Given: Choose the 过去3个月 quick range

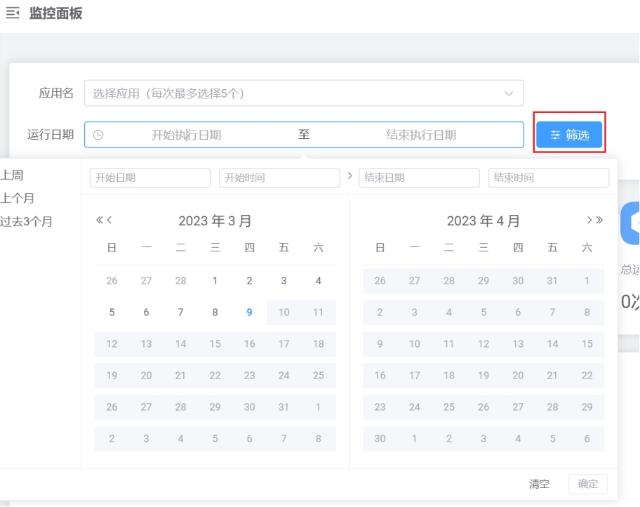Looking at the screenshot, I should (x=26, y=222).
